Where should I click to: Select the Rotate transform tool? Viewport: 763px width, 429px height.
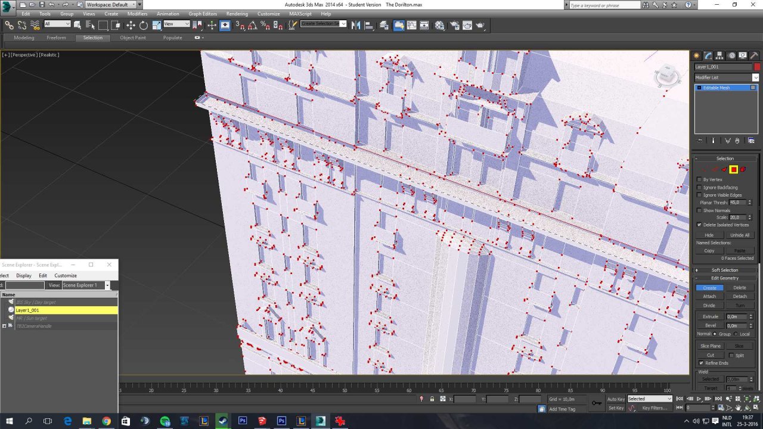144,25
